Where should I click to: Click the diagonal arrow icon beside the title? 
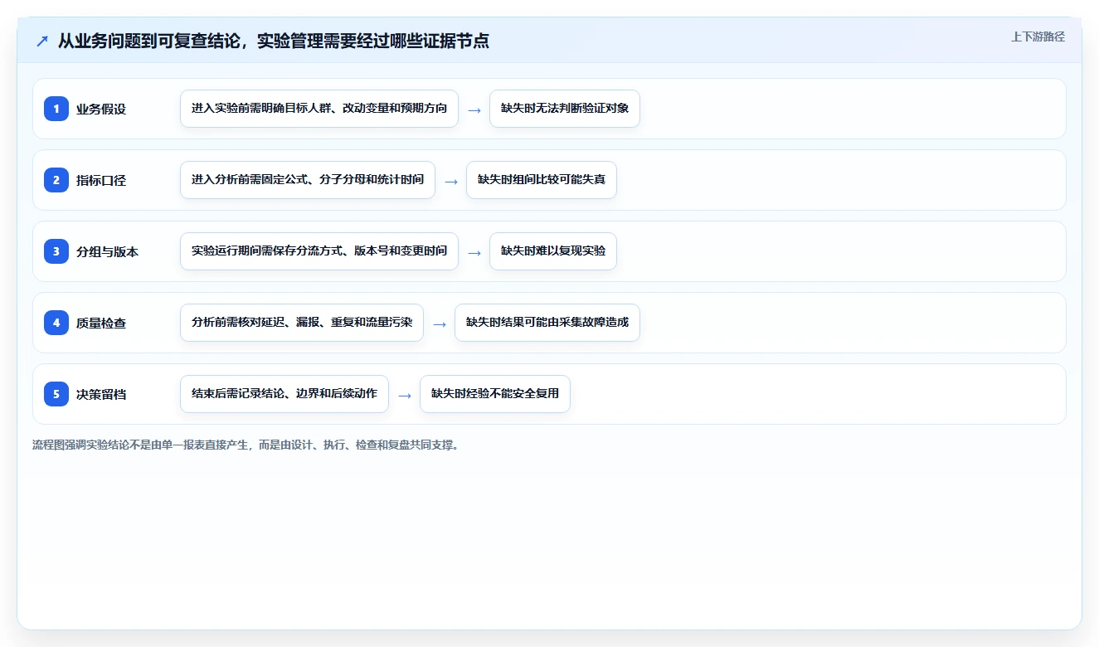tap(42, 41)
